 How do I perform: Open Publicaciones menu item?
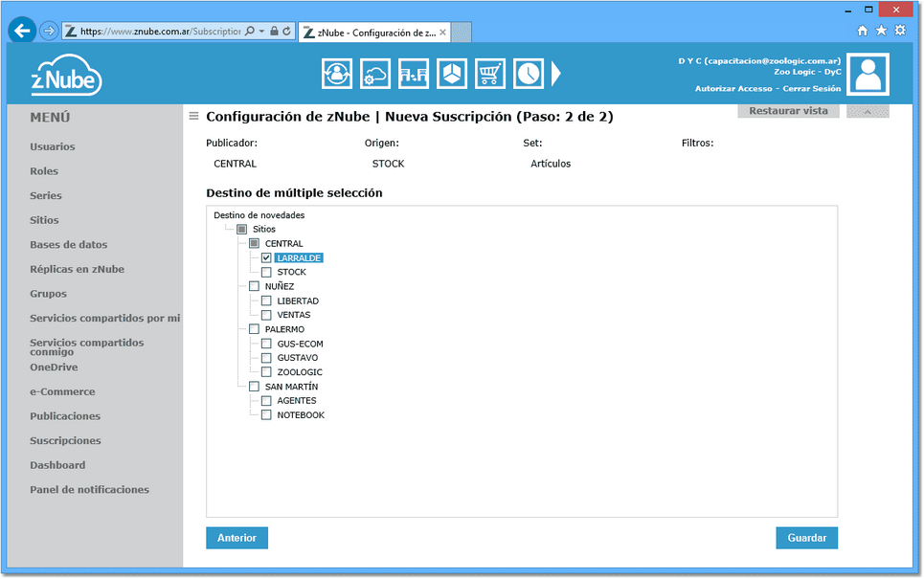click(65, 416)
